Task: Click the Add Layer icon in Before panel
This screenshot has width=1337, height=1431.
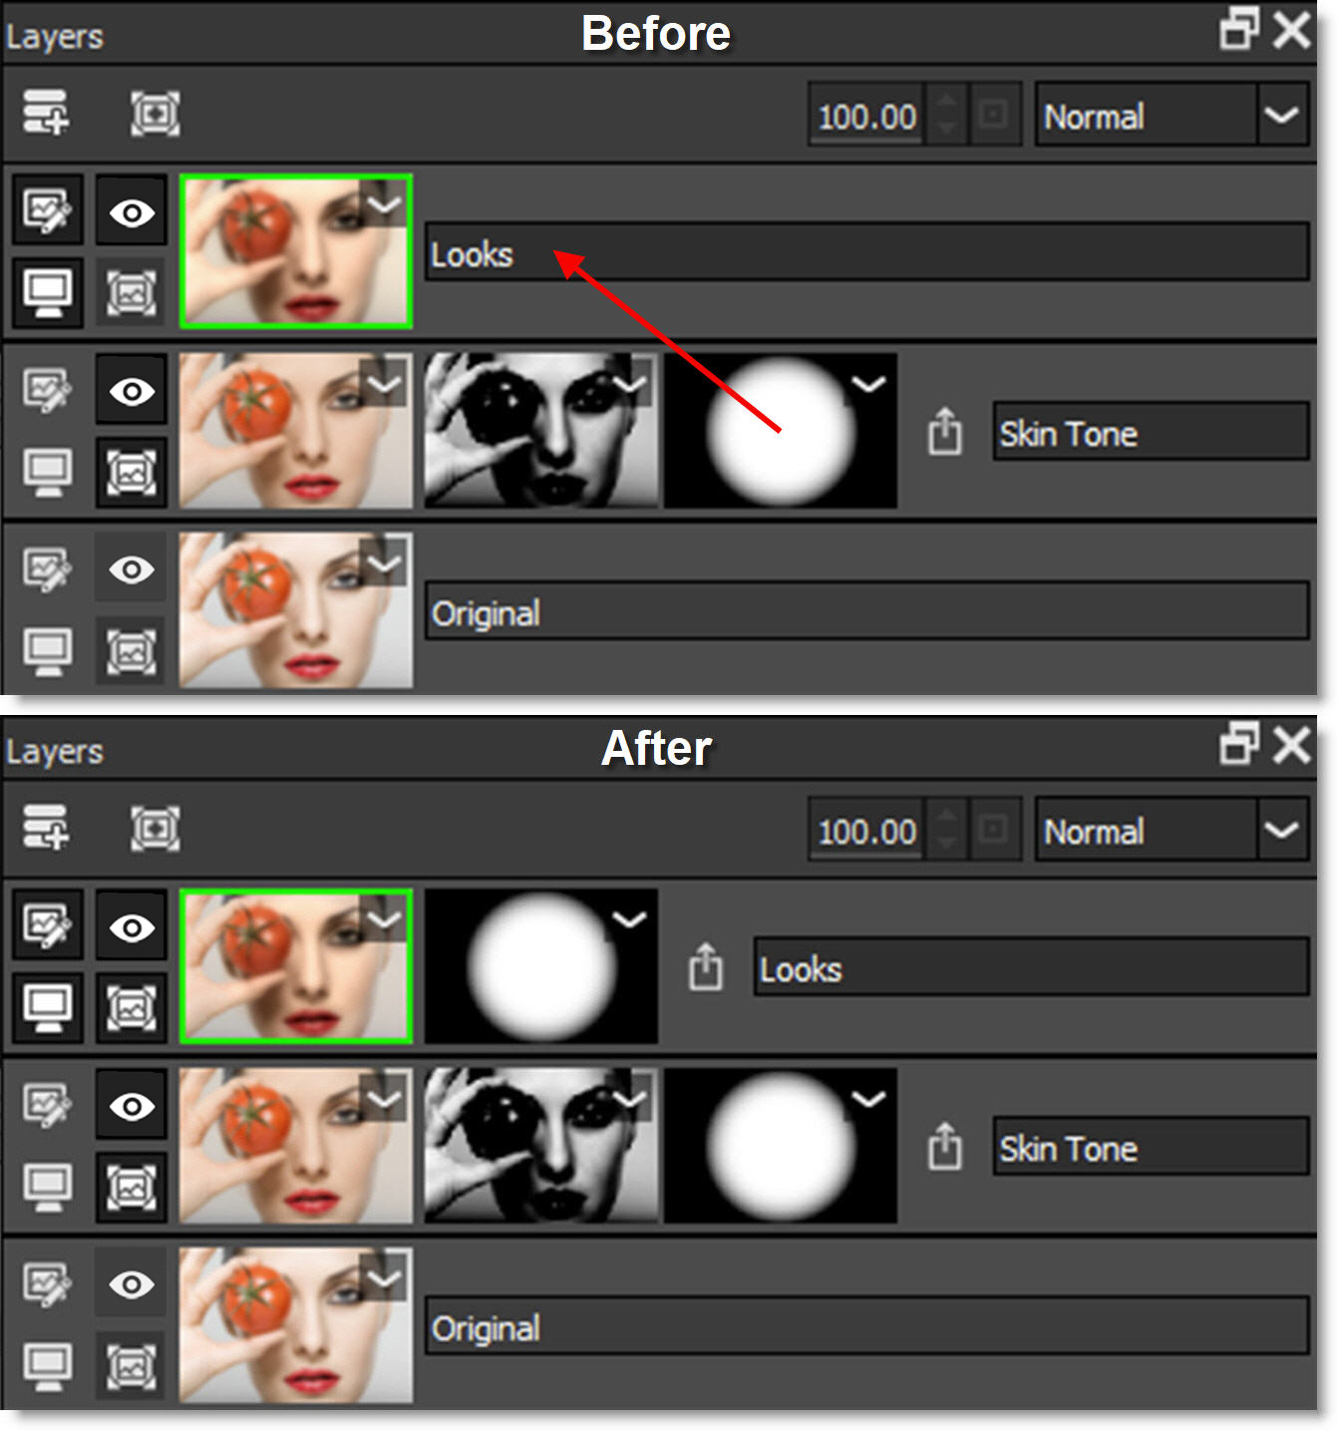Action: point(46,113)
